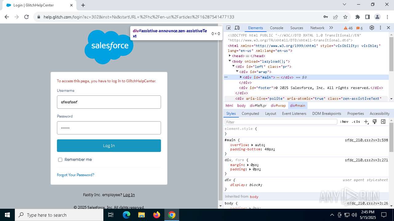
Task: Expand the head element node
Action: [x=230, y=56]
